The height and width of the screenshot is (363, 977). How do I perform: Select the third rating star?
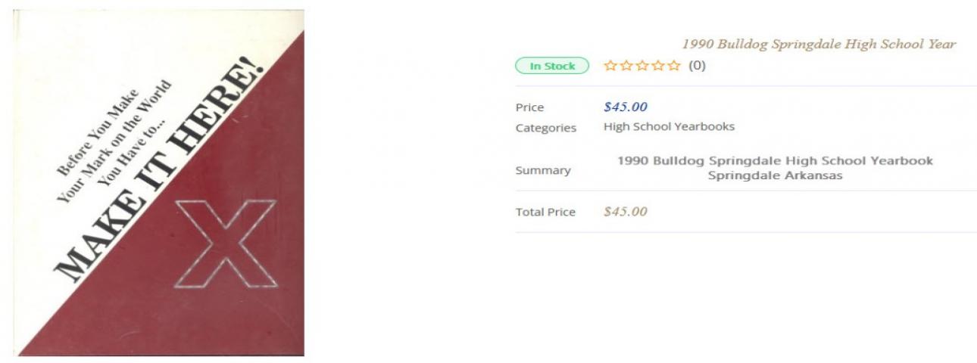coord(643,66)
